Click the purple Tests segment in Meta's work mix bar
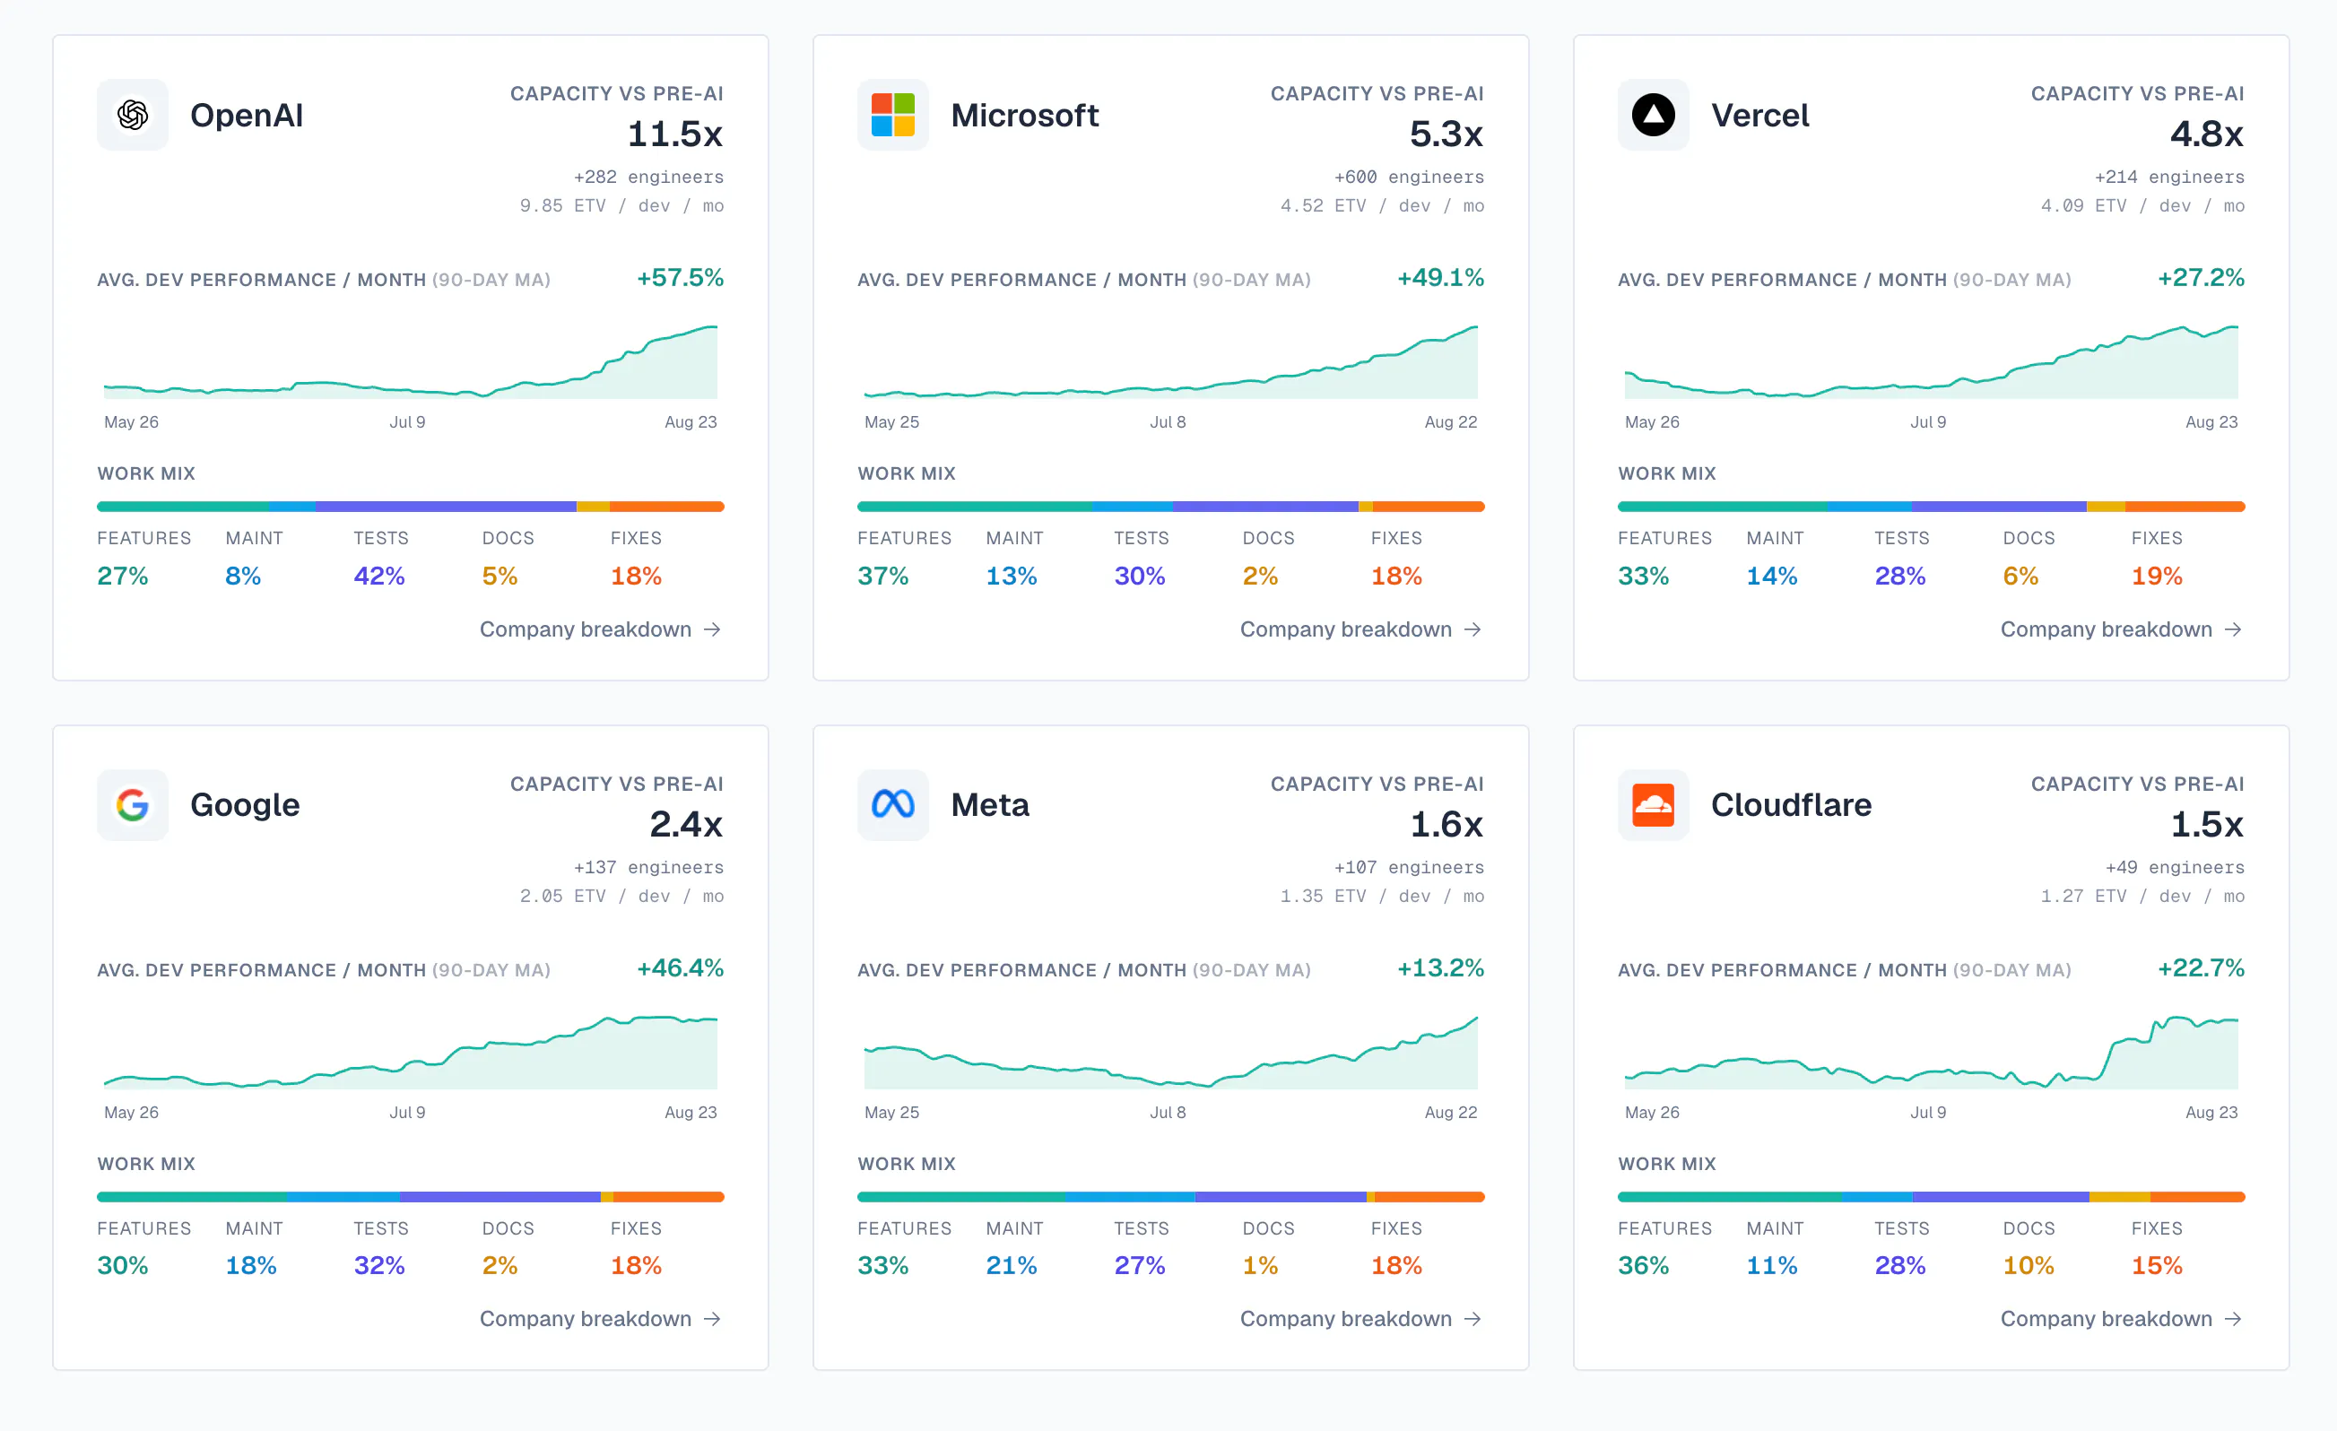 coord(1281,1197)
